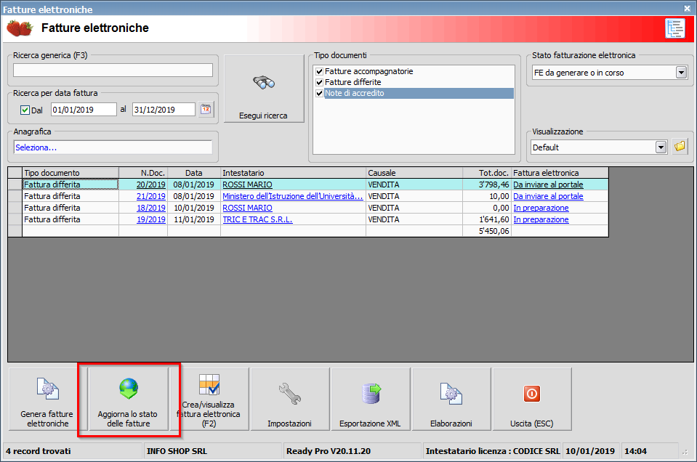Sort by Tot.doc. column header
Image resolution: width=697 pixels, height=462 pixels.
coord(487,173)
